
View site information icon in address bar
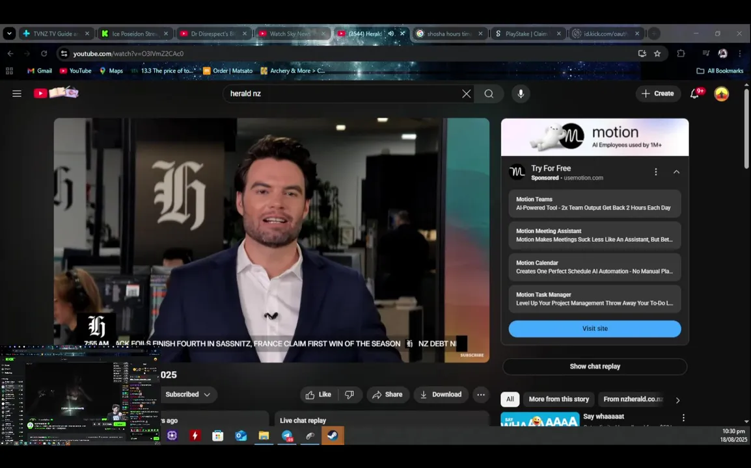click(64, 53)
